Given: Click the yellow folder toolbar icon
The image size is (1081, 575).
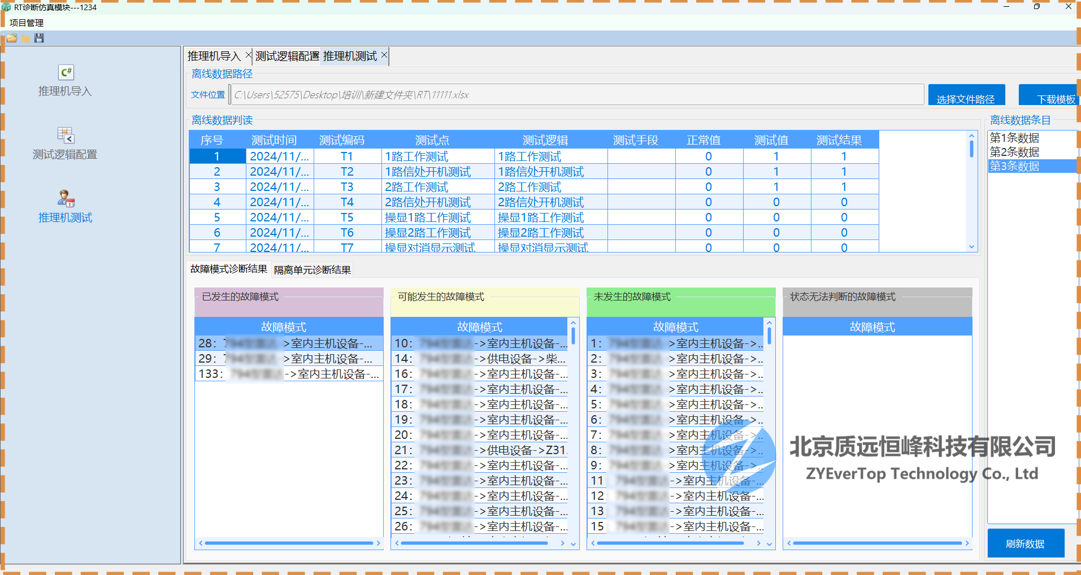Looking at the screenshot, I should pyautogui.click(x=25, y=38).
